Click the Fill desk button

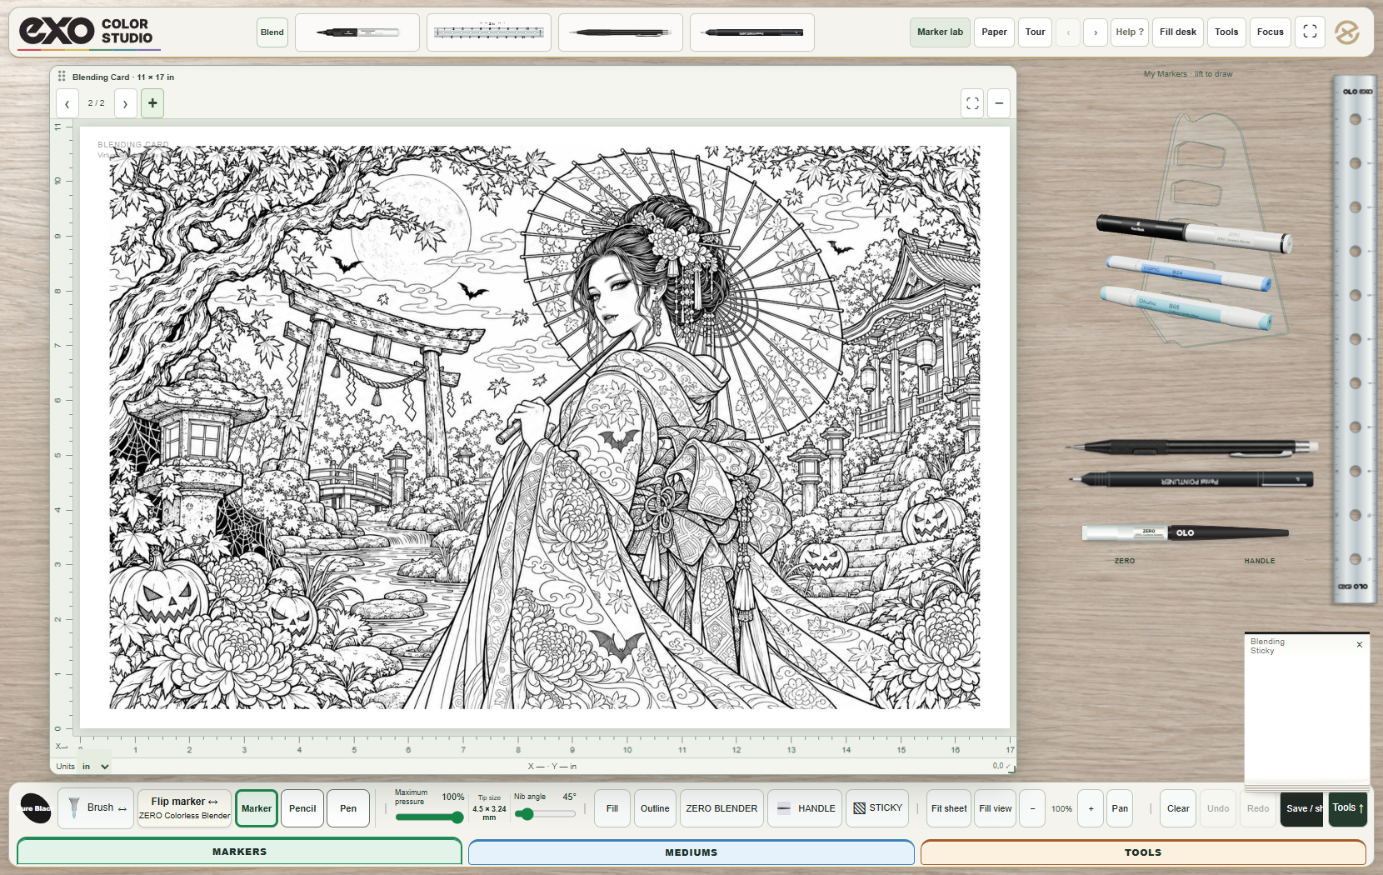pos(1178,32)
